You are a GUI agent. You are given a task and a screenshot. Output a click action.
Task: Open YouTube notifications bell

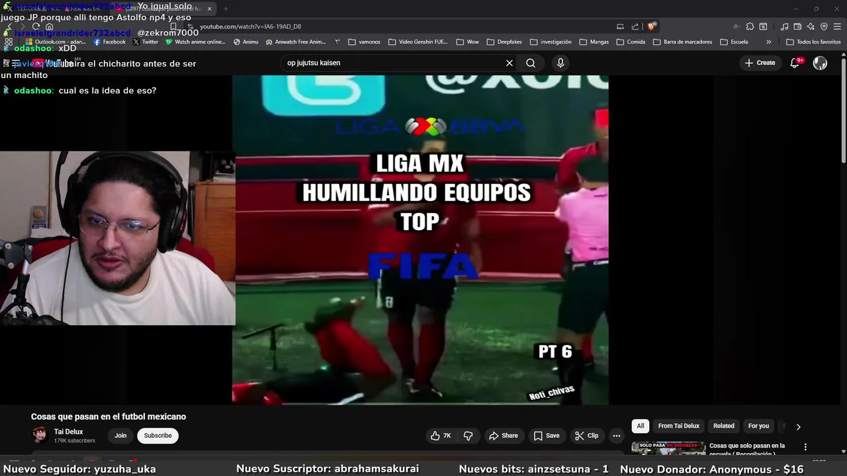coord(795,63)
